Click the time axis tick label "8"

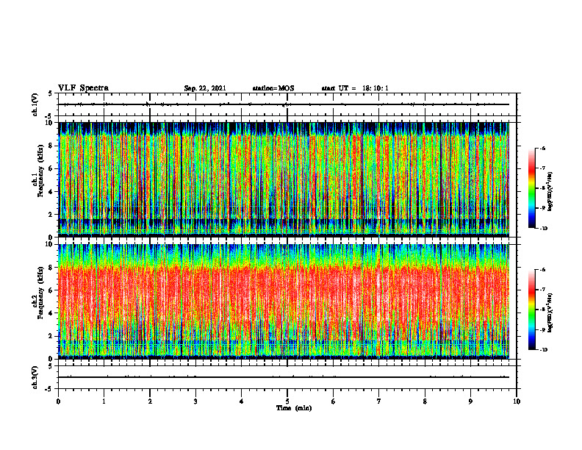tap(425, 401)
